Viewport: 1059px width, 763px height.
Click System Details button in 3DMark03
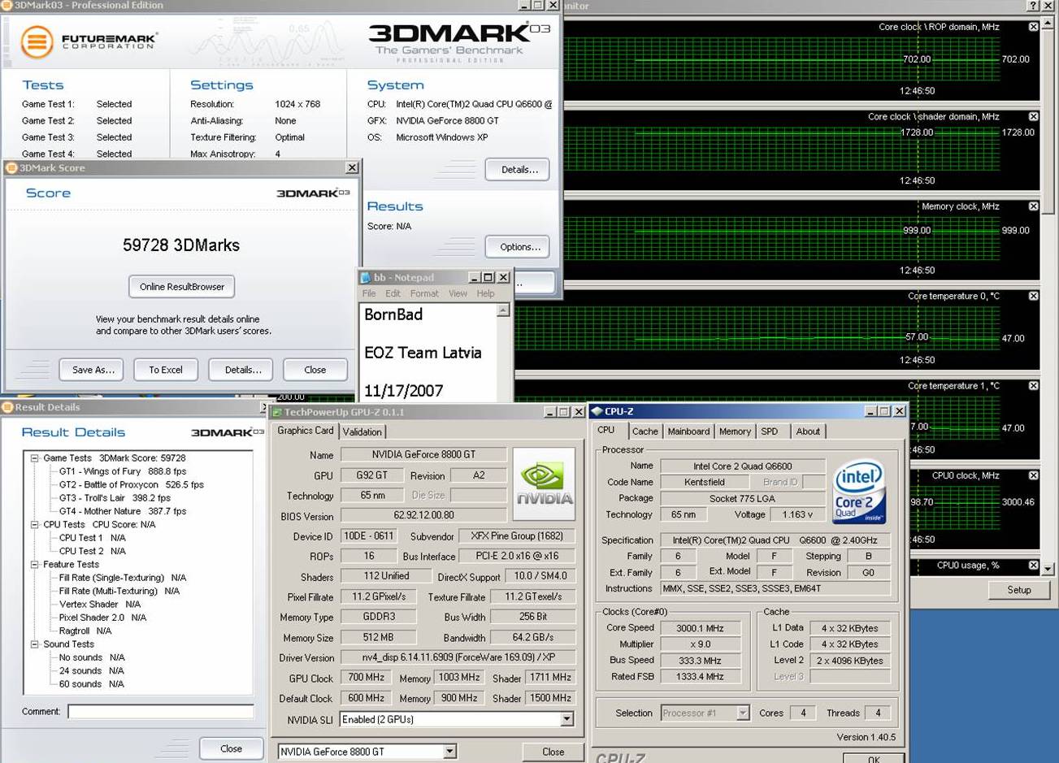coord(518,170)
